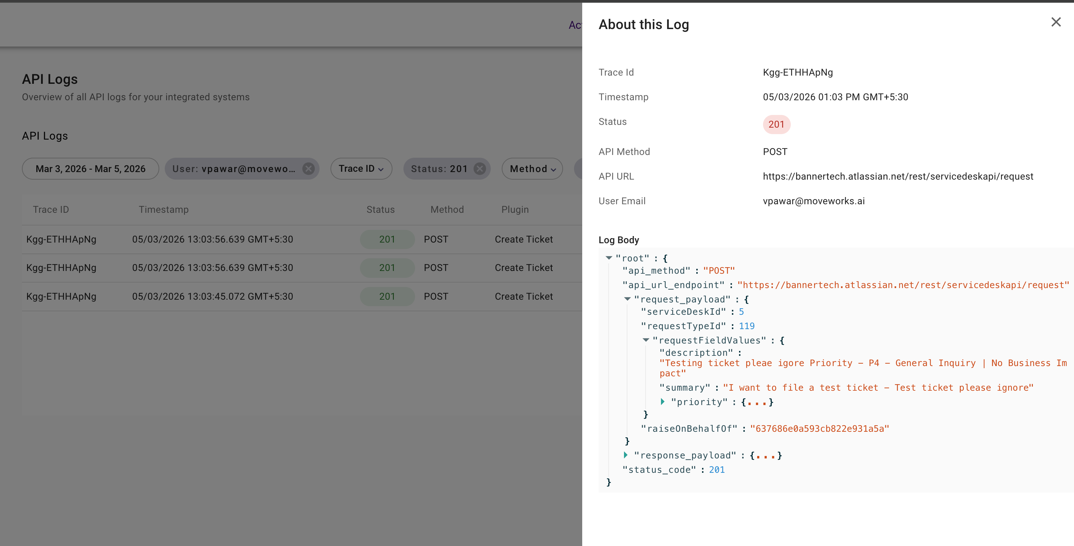Click the Trace ID column header
This screenshot has height=546, width=1074.
click(51, 209)
